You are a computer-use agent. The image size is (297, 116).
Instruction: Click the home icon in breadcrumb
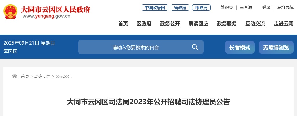[15, 76]
